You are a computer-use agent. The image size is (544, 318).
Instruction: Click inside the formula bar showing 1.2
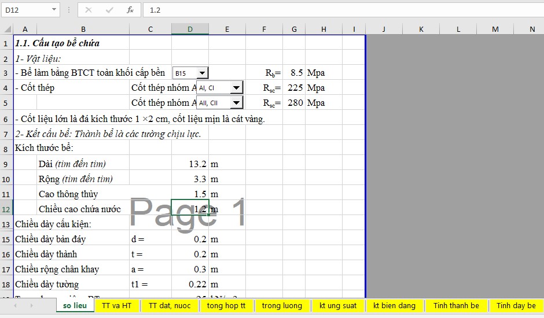341,10
